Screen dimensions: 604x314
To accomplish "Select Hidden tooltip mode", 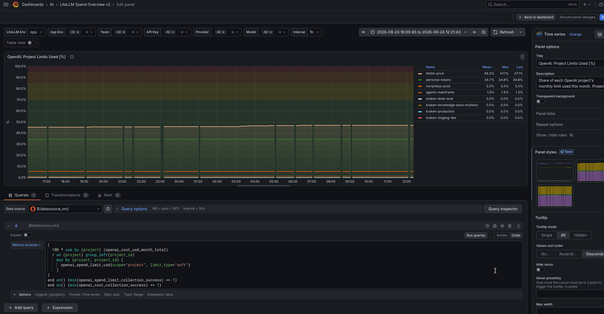I will coord(580,235).
